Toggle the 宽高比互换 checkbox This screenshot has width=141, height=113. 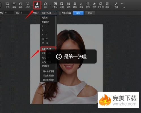pyautogui.click(x=60, y=13)
